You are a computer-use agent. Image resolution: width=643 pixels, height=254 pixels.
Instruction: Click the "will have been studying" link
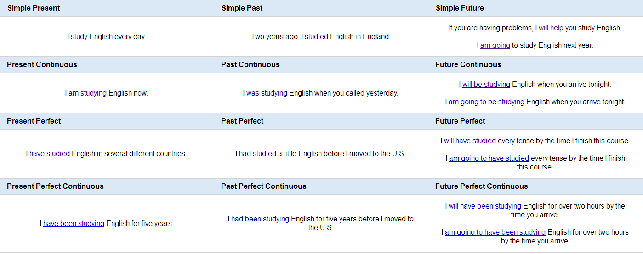485,206
